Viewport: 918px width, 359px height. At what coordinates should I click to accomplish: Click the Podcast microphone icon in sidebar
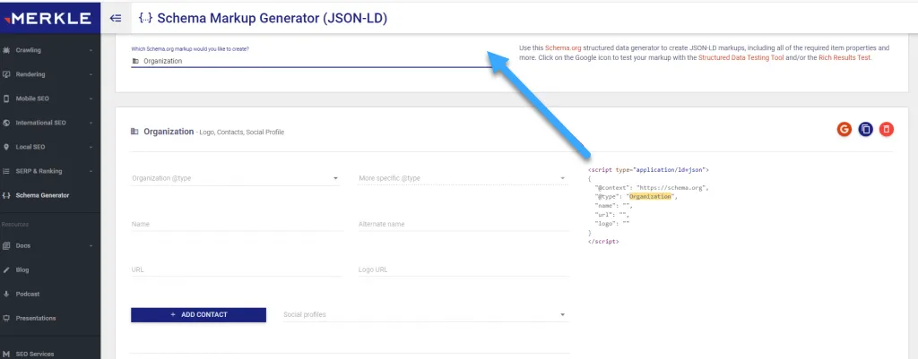tap(7, 294)
